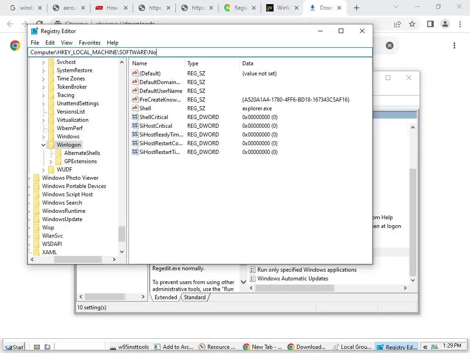
Task: Click the SiHostCritical DWORD value icon
Action: (x=135, y=125)
